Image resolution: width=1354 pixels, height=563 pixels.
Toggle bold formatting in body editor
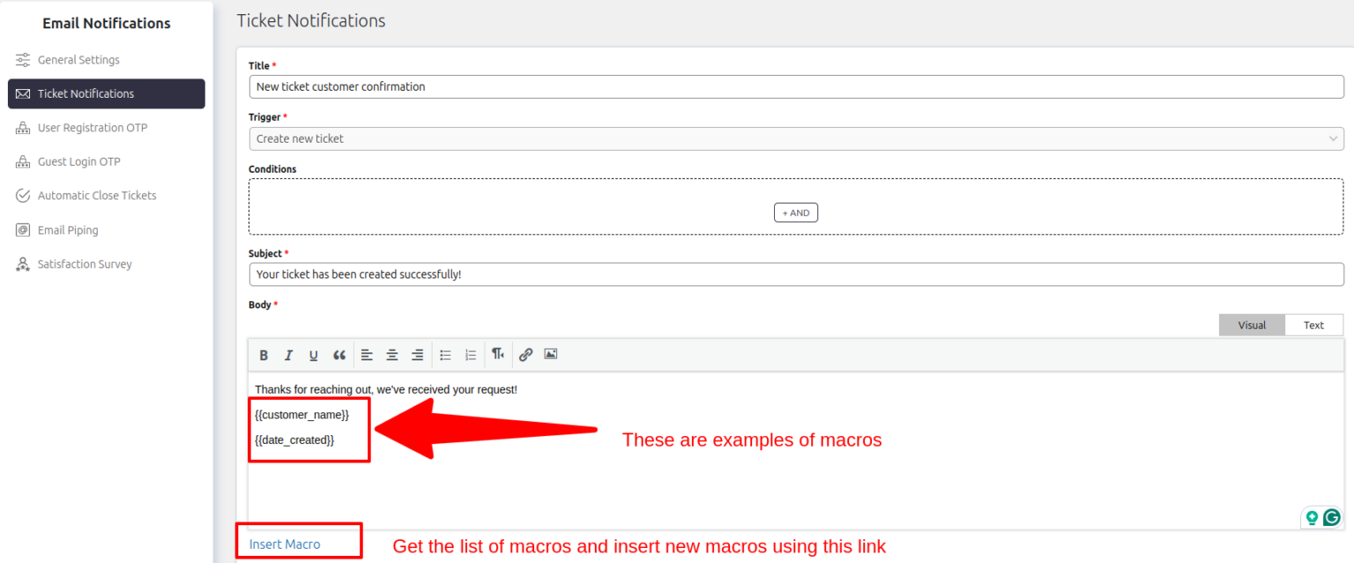point(264,355)
